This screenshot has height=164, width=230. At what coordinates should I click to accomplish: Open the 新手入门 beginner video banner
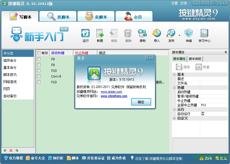click(x=39, y=34)
